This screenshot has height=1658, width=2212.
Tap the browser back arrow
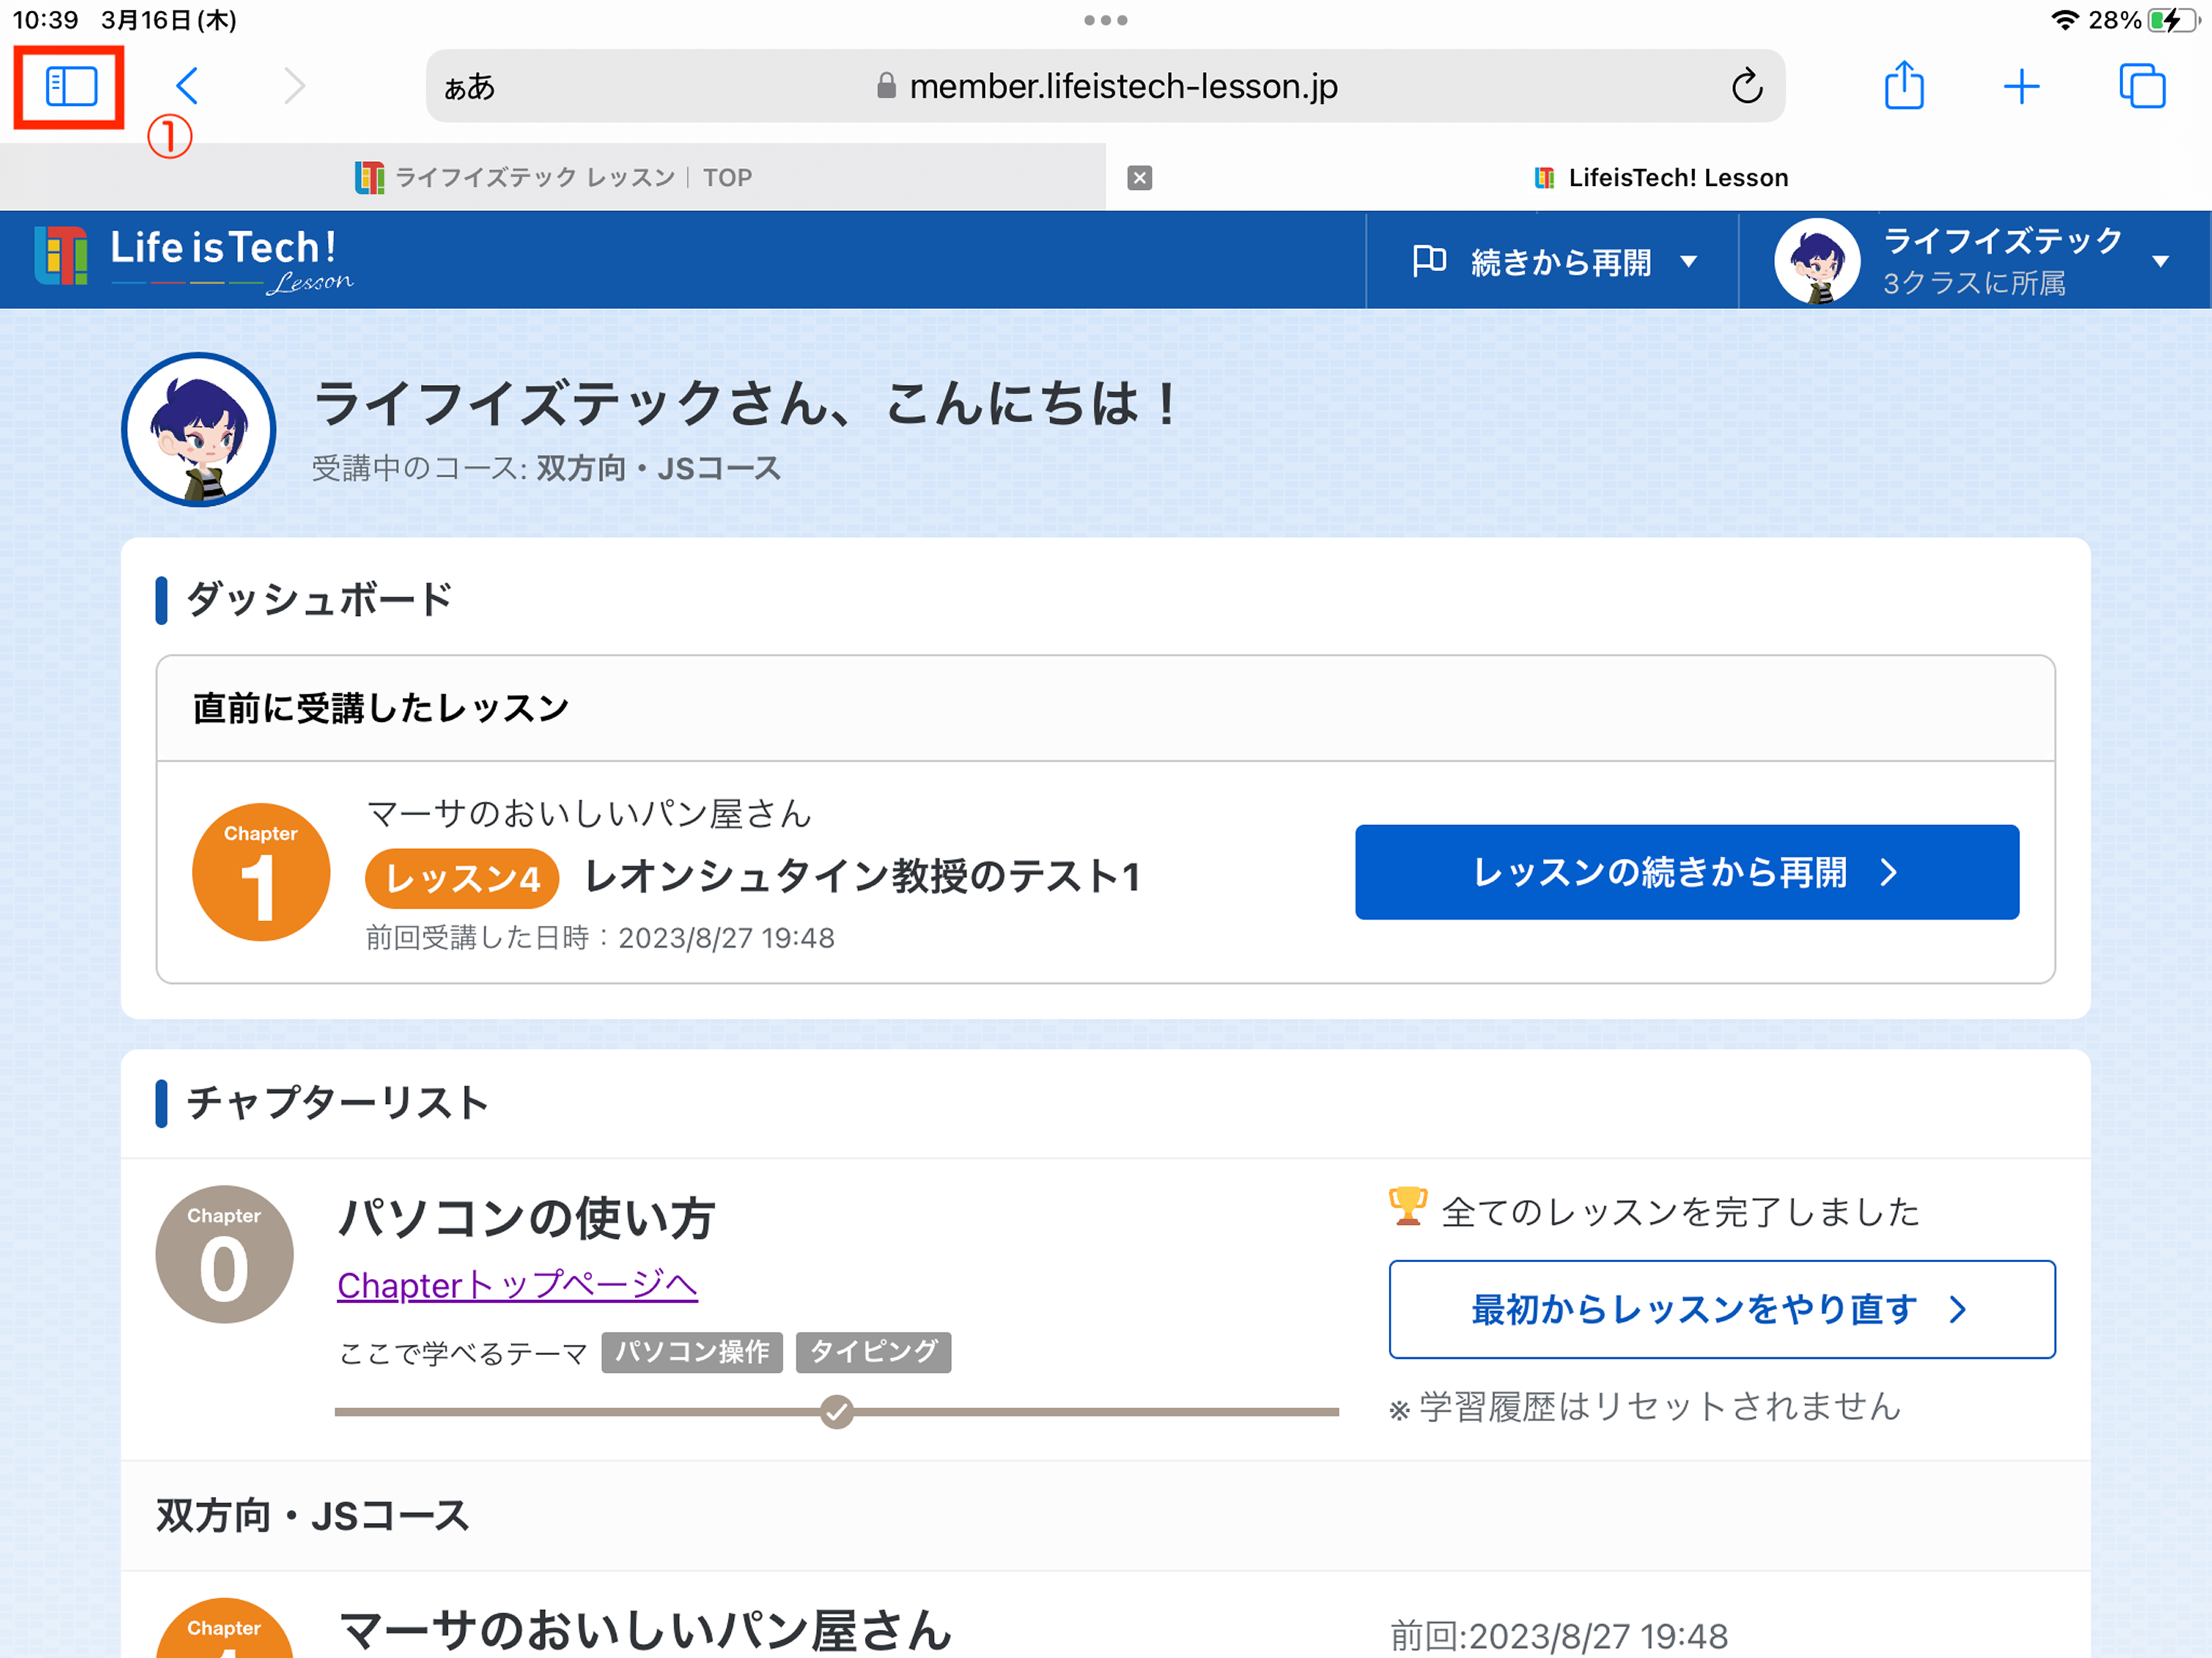pyautogui.click(x=187, y=86)
